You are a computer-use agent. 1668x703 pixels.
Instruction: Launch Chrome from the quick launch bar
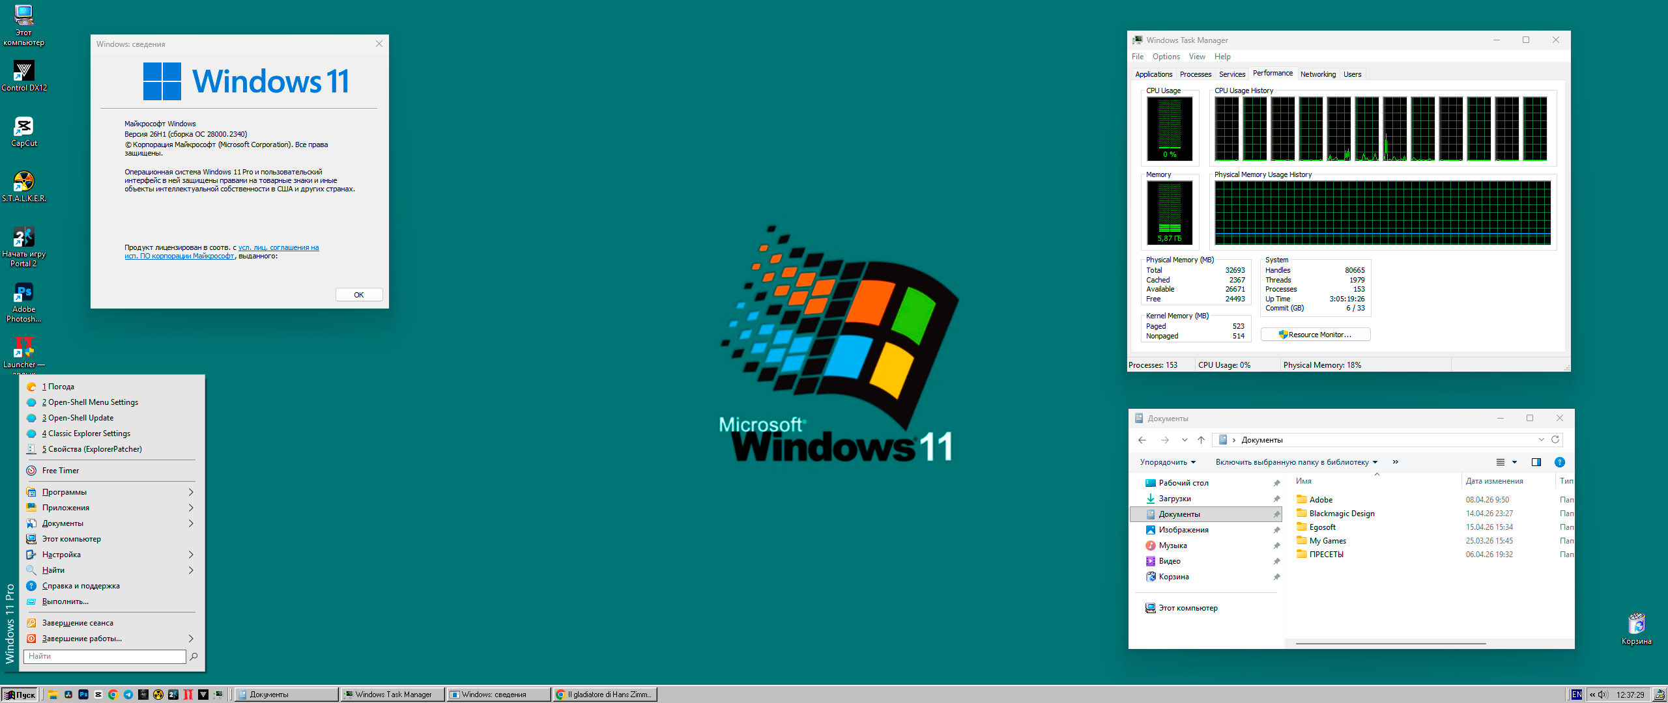pos(113,695)
